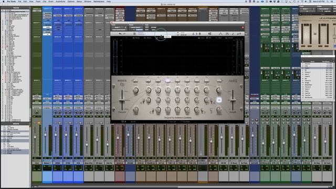Open the Track menu in menu bar
This screenshot has width=336, height=189.
click(38, 1)
